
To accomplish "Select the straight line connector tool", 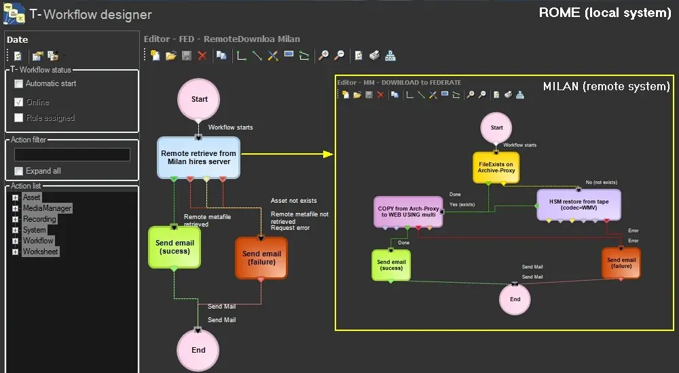I will click(257, 56).
